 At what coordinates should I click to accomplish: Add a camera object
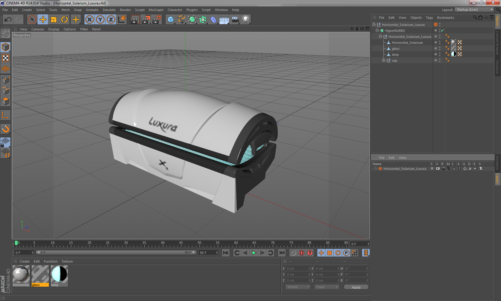(x=235, y=20)
